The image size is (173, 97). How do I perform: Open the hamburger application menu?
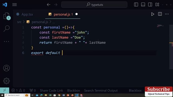click(x=14, y=5)
